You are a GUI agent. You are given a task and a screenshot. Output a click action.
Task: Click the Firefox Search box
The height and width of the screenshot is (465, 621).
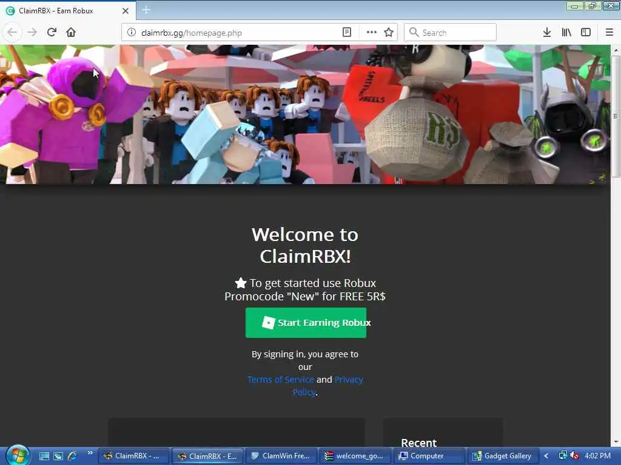point(450,33)
